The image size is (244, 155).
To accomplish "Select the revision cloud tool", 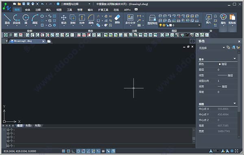I will [50, 25].
